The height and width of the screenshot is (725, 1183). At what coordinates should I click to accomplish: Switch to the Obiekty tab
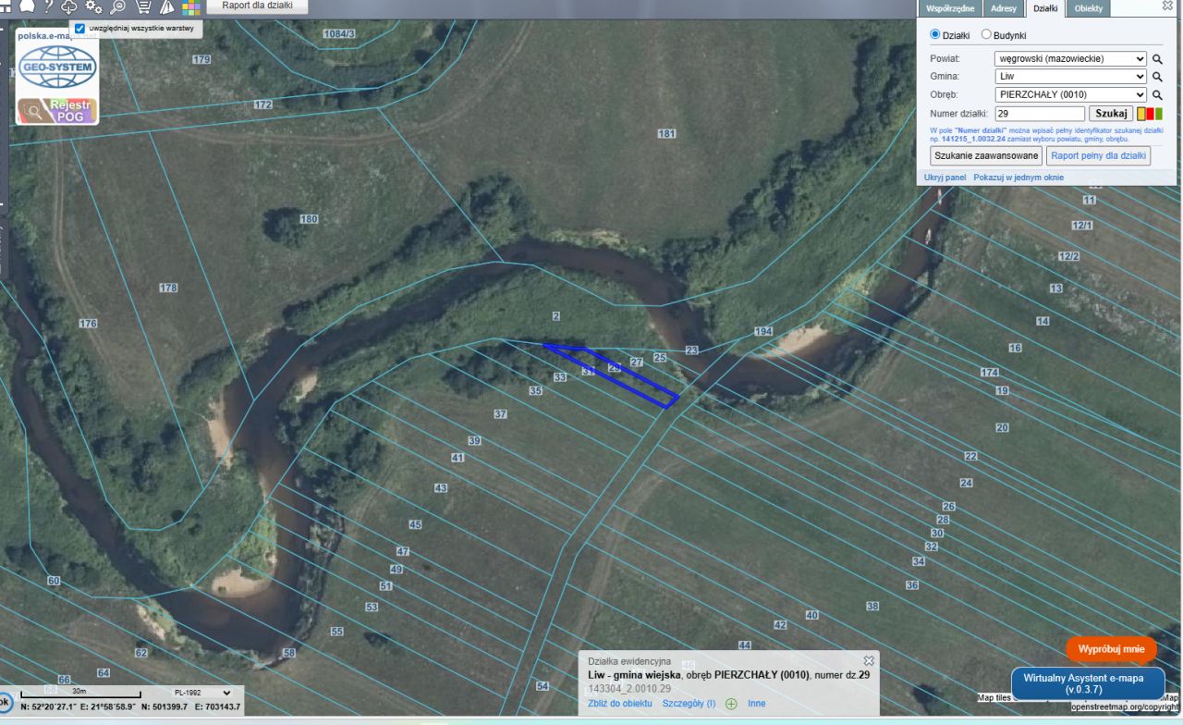coord(1088,8)
